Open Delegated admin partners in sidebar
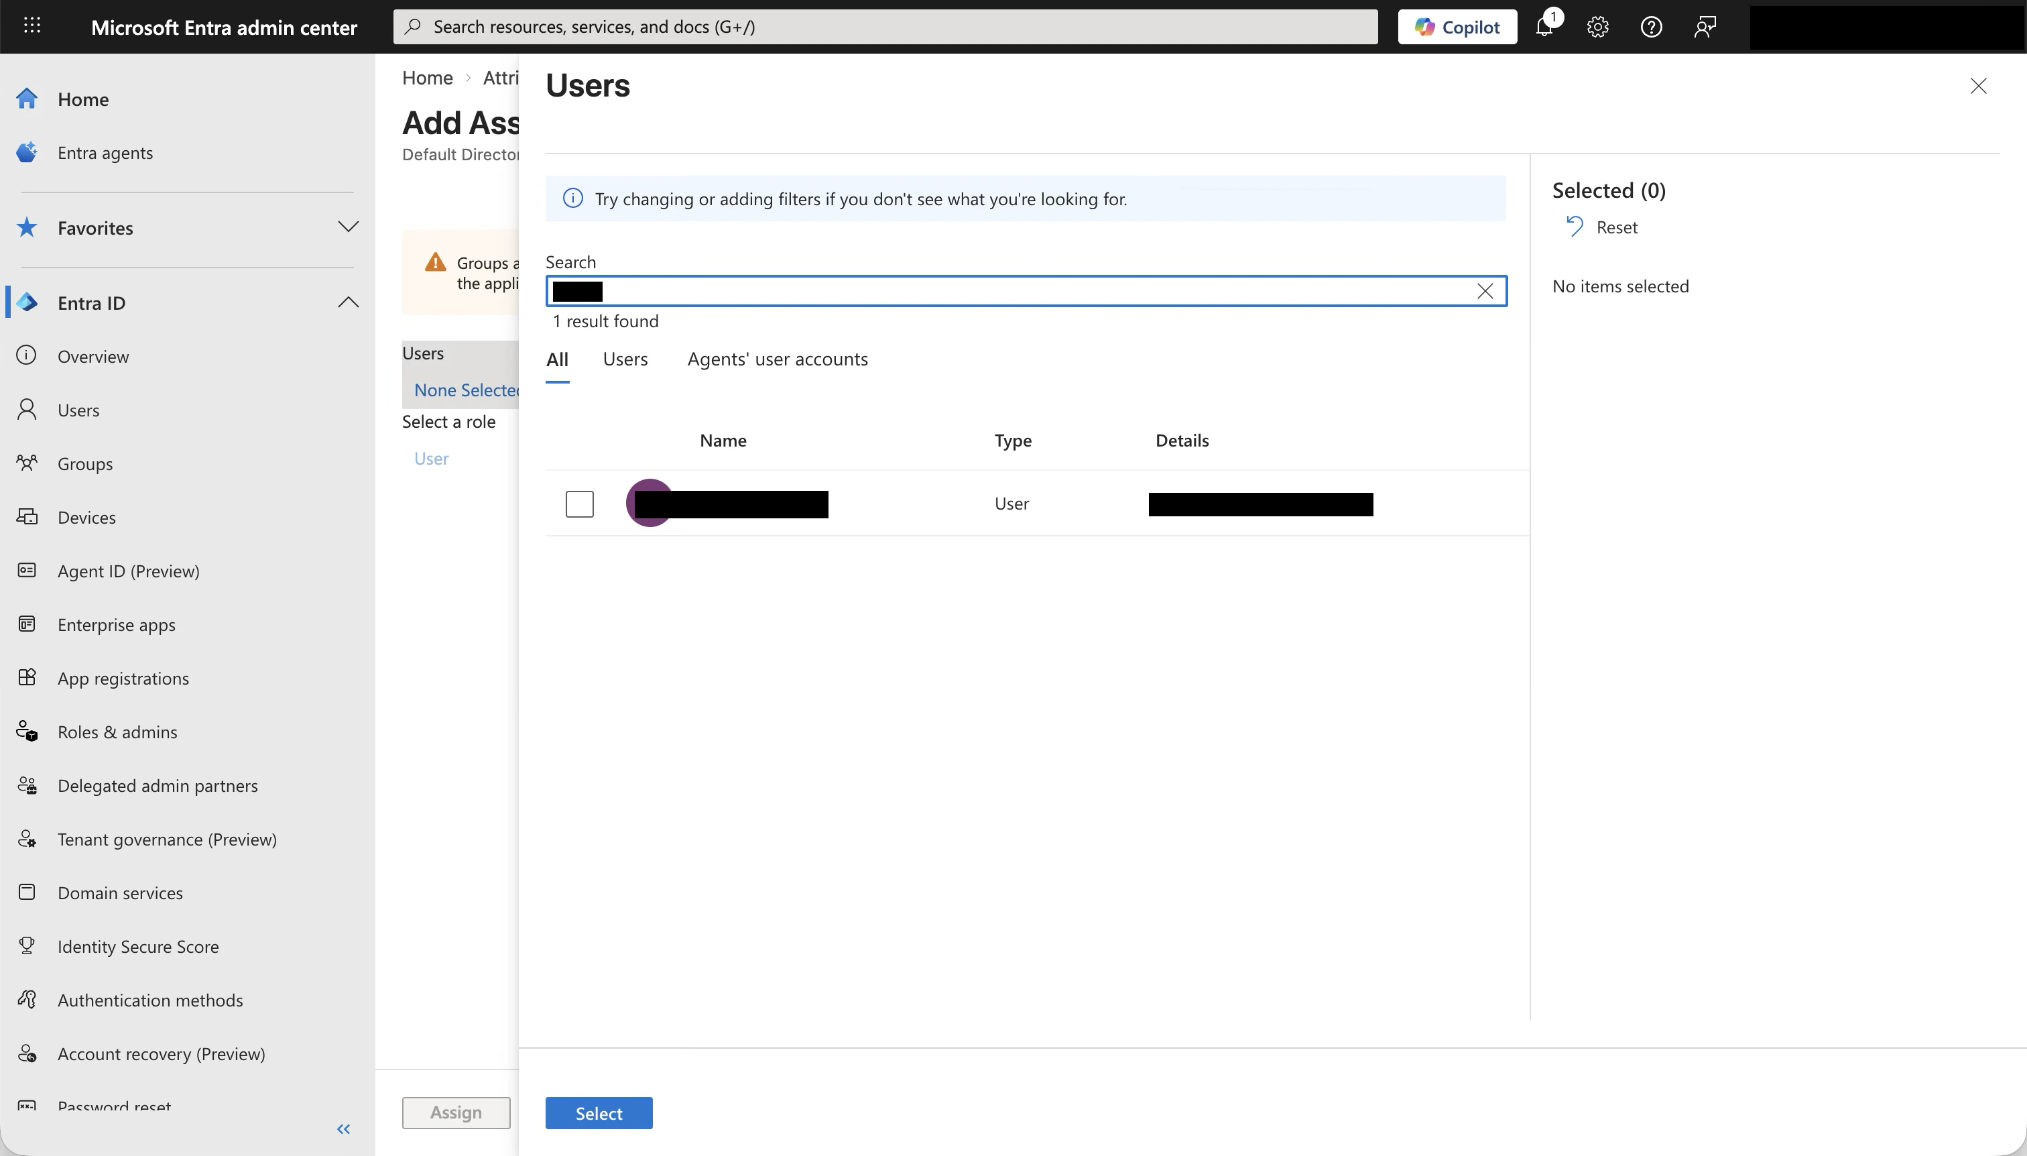 point(157,786)
